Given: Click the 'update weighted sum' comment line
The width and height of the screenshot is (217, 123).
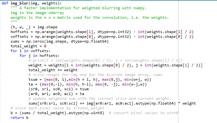Looking at the screenshot, I should tap(100, 99).
